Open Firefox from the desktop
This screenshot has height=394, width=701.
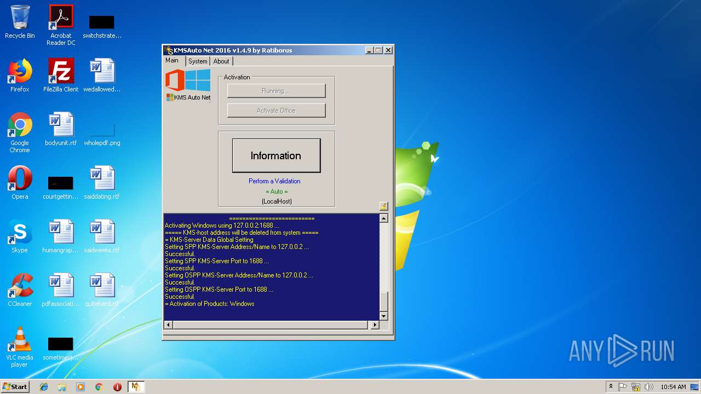(20, 76)
